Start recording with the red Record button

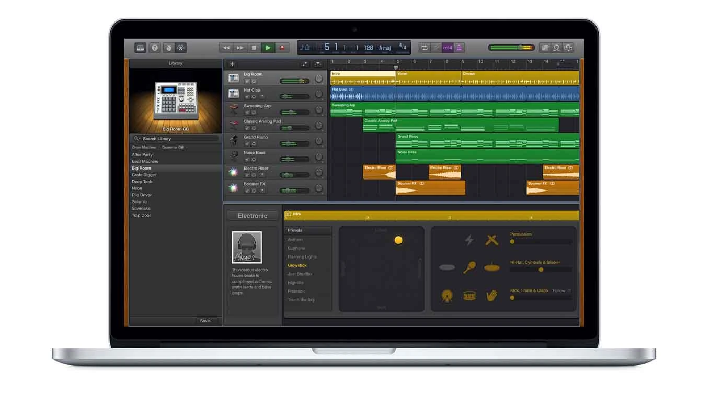pyautogui.click(x=282, y=48)
